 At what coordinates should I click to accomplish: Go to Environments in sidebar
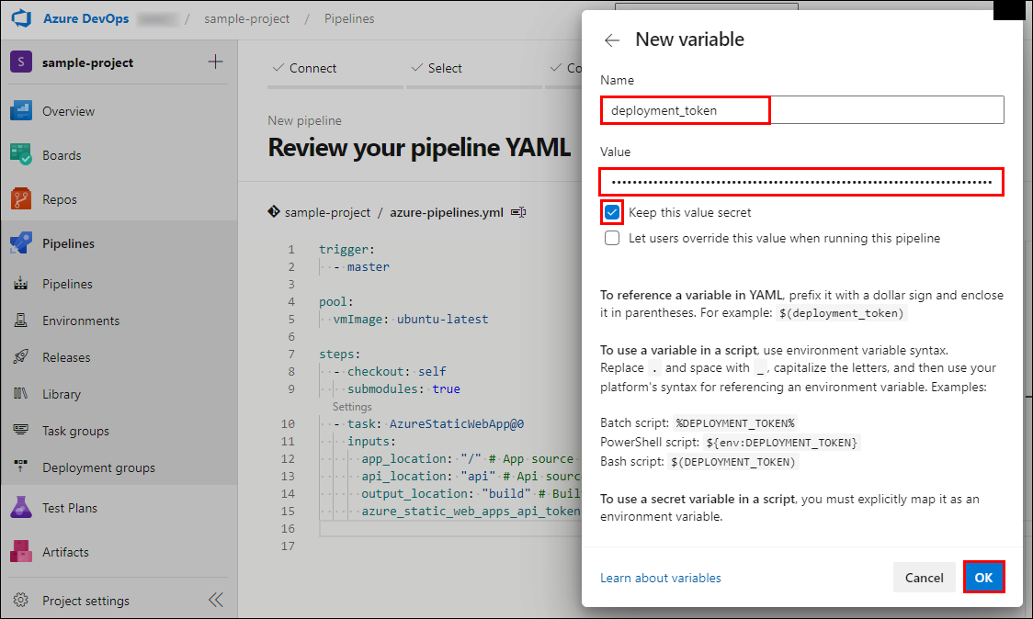81,321
